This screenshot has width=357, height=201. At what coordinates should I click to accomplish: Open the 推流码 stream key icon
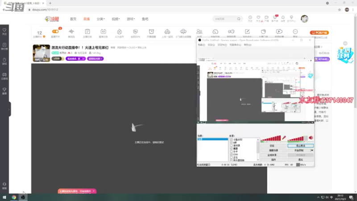(x=71, y=31)
